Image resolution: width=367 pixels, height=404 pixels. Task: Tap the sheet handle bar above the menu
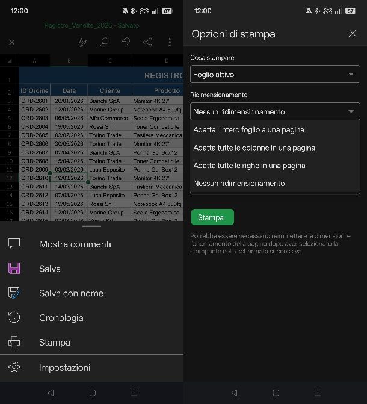[x=91, y=226]
